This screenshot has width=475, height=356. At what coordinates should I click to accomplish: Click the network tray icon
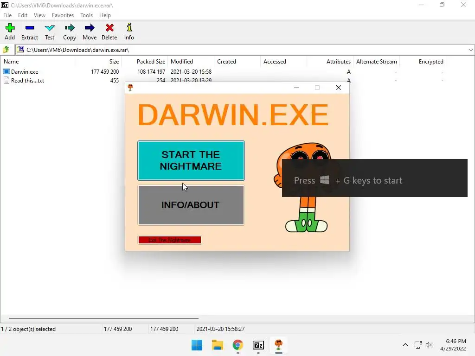(x=418, y=345)
